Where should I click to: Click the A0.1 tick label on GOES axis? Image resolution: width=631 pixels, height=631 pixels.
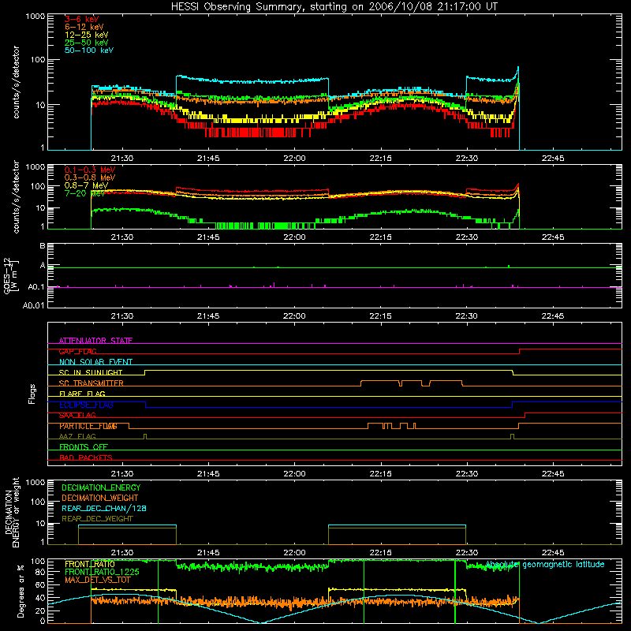36,287
